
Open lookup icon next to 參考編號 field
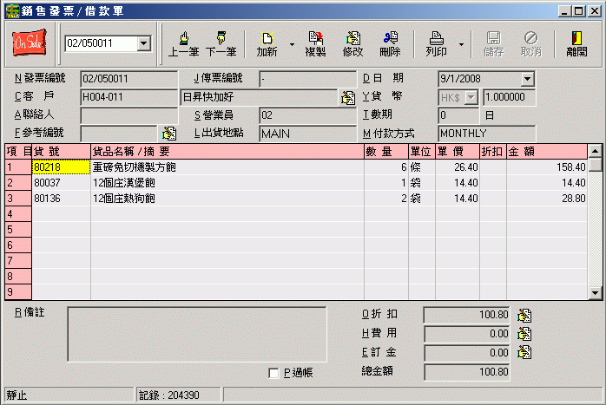click(168, 134)
